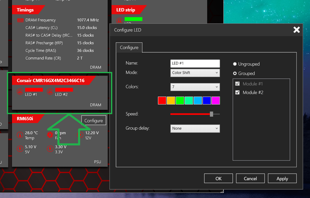Click the green LED strip color bar
Screen dimensions: 310x198
coord(133,19)
